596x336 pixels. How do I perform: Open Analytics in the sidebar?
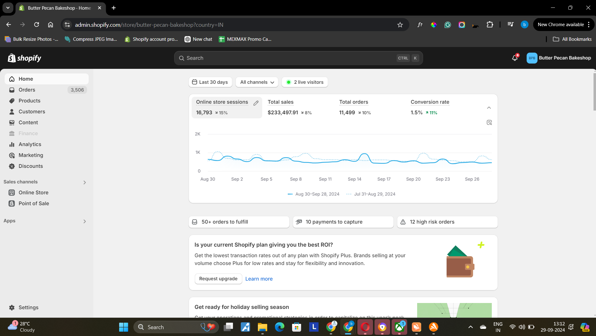pos(47,144)
